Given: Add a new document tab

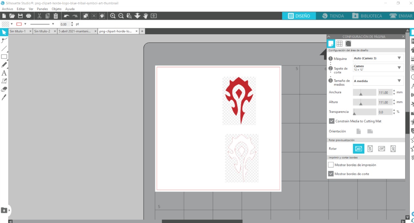Looking at the screenshot, I should [142, 31].
